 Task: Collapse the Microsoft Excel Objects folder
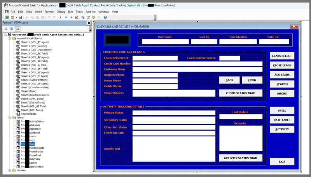tap(10, 39)
